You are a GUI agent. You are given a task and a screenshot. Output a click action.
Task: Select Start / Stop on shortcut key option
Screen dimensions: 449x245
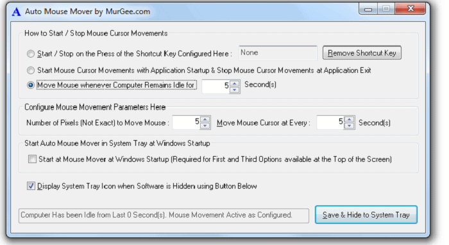(31, 54)
